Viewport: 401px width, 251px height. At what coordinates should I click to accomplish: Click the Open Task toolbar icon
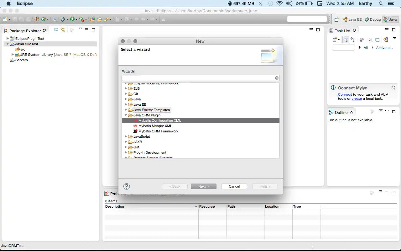click(99, 19)
